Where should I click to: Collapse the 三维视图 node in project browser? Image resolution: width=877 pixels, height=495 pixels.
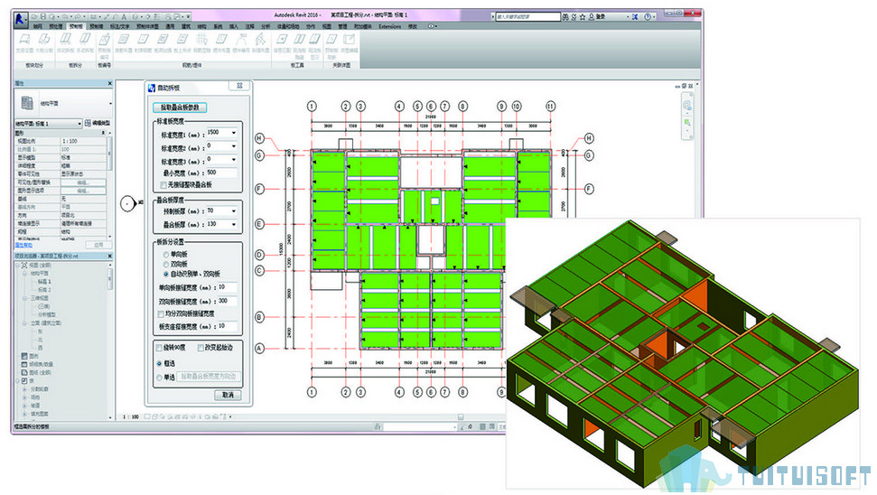pyautogui.click(x=25, y=298)
